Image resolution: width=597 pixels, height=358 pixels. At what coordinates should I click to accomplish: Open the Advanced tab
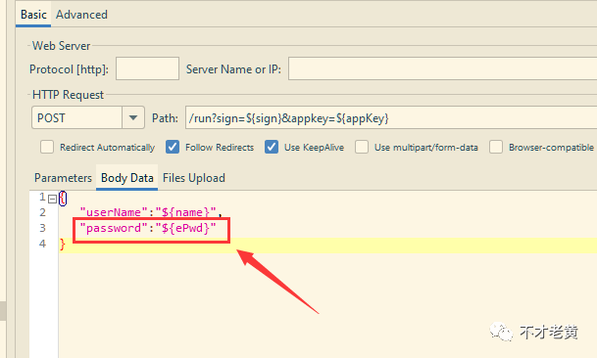(81, 15)
